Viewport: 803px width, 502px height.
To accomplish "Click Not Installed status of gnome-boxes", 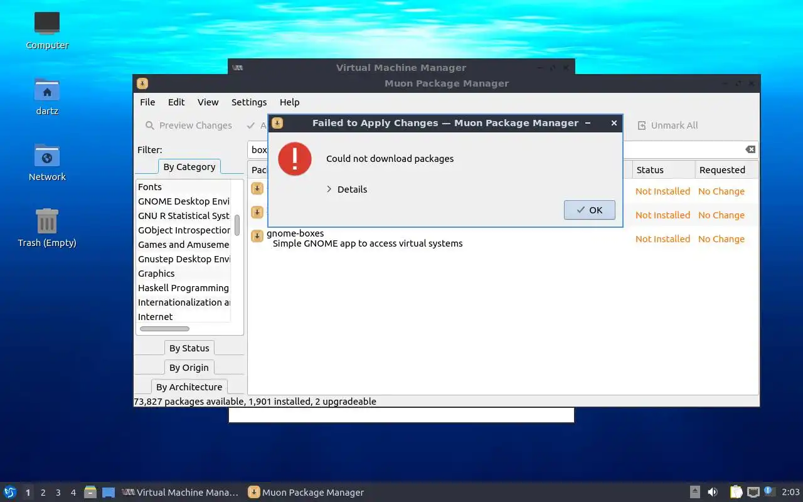I will click(662, 239).
